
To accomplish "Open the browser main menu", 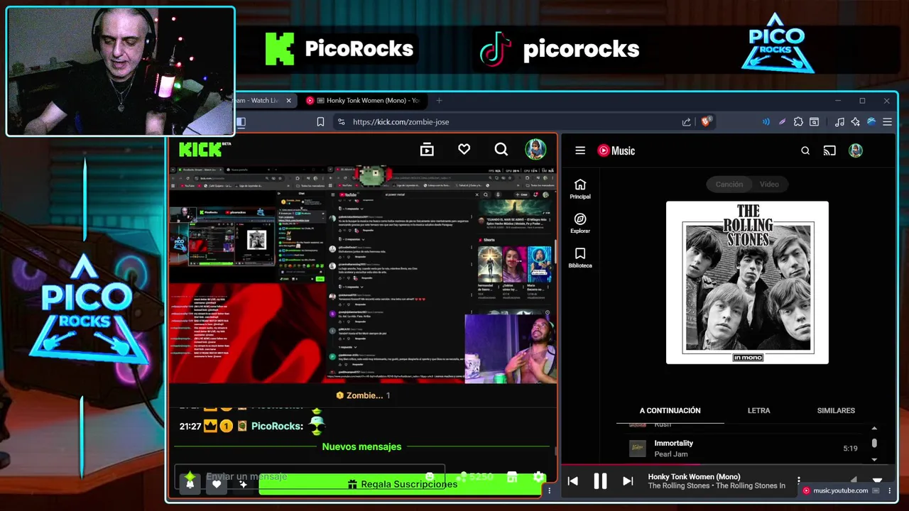I will click(887, 122).
